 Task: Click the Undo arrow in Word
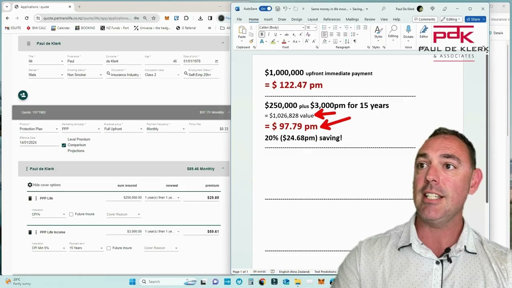(285, 9)
